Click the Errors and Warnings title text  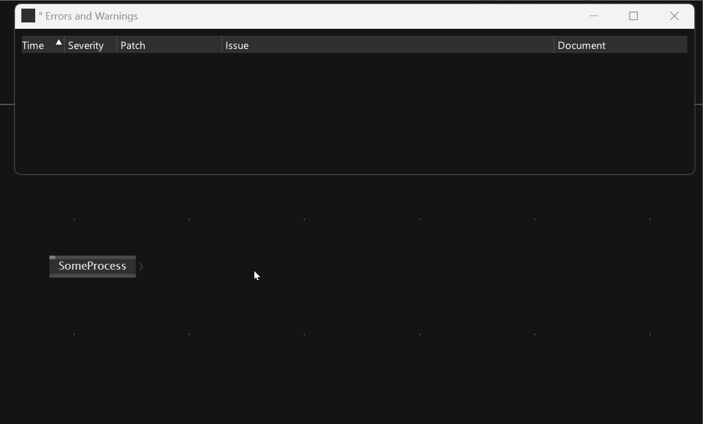pyautogui.click(x=91, y=16)
